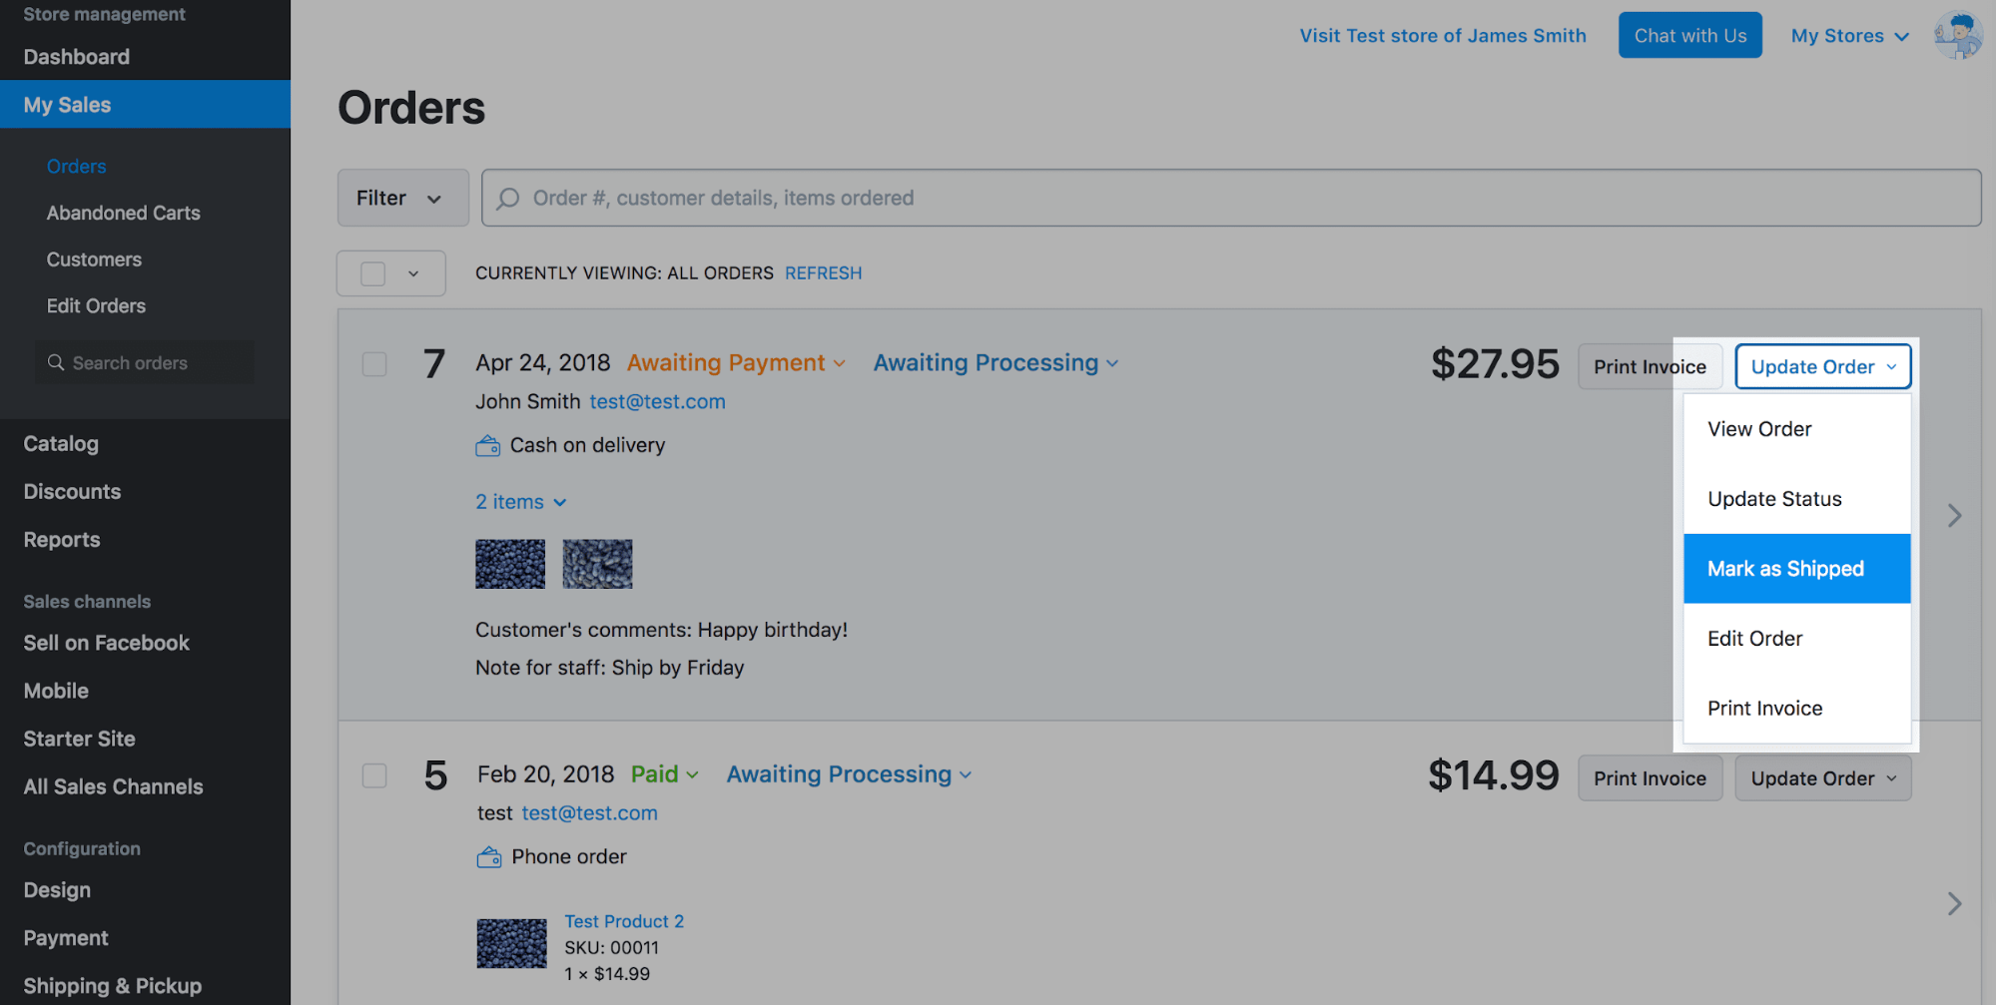Click the Phone order payment icon

(489, 856)
